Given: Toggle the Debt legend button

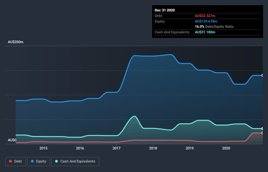Looking at the screenshot, I should [x=15, y=162].
